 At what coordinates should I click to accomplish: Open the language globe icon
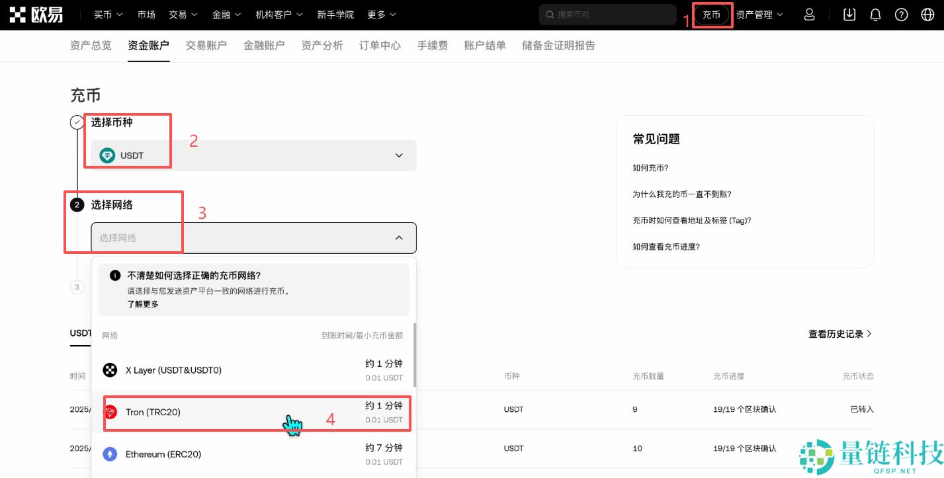(927, 14)
